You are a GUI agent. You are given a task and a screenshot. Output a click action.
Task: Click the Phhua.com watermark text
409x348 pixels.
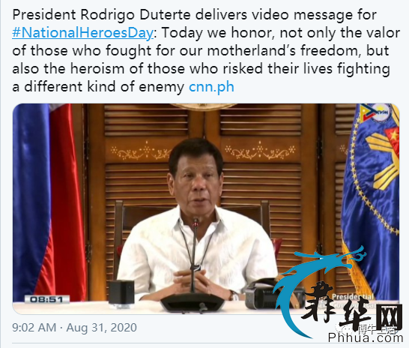point(366,337)
